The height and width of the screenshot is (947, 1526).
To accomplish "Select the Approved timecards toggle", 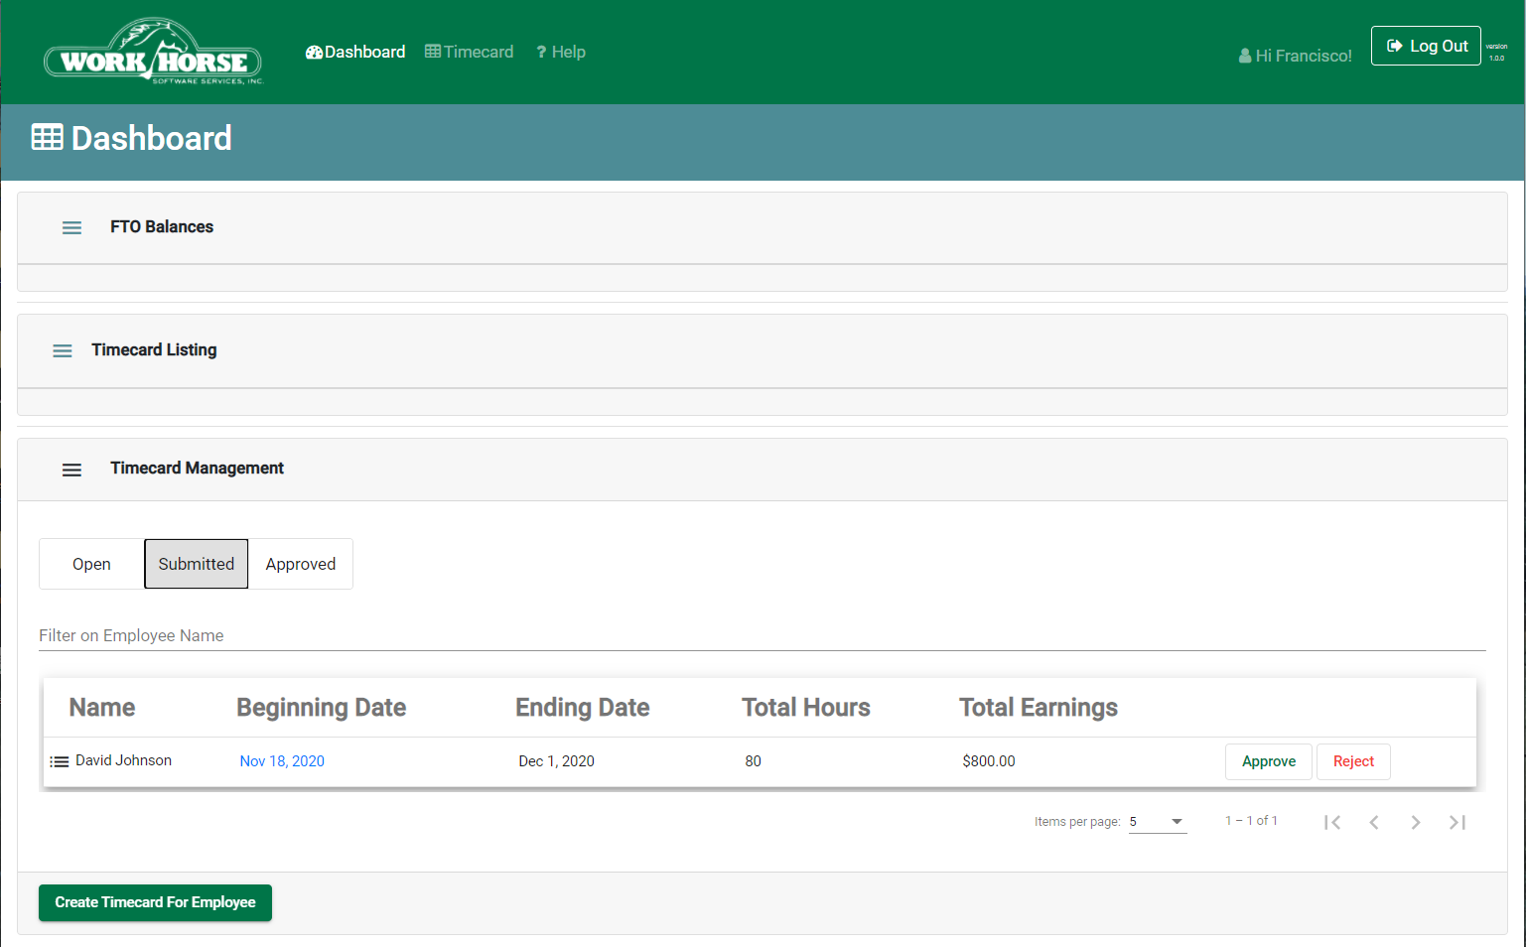I will (301, 564).
